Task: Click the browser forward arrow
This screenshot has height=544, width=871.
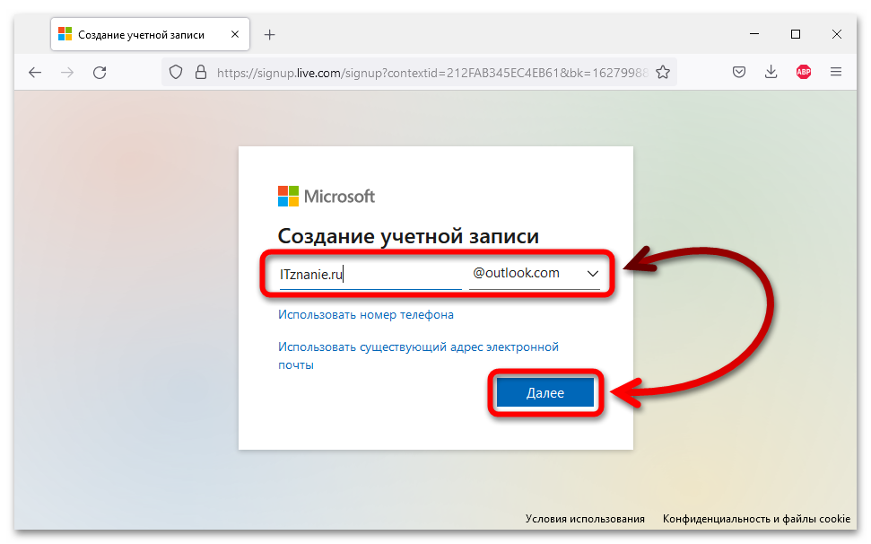Action: click(x=67, y=72)
